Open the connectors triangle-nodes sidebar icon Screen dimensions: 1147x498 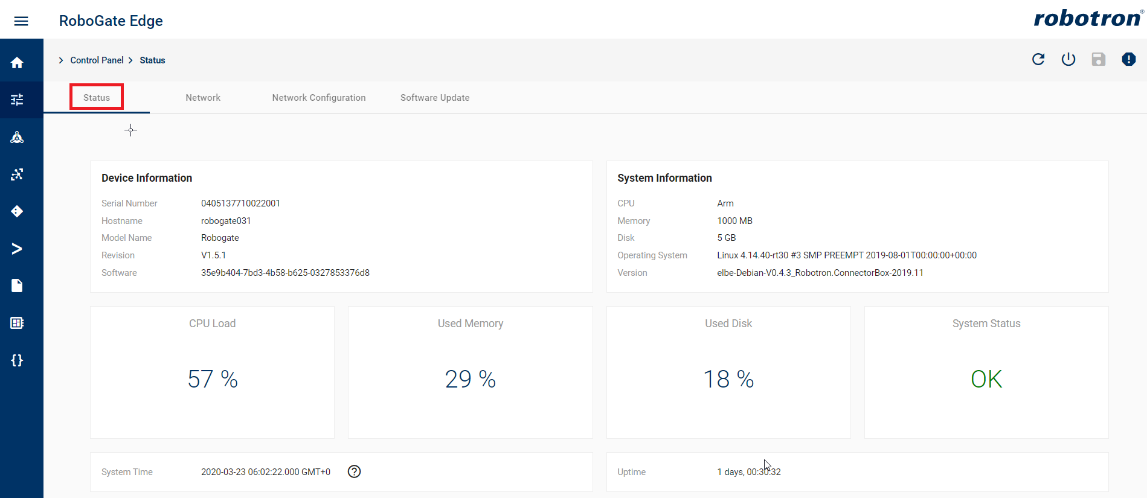pyautogui.click(x=17, y=137)
